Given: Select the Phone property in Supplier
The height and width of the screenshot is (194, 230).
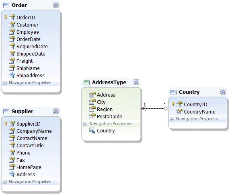Looking at the screenshot, I should 23,153.
